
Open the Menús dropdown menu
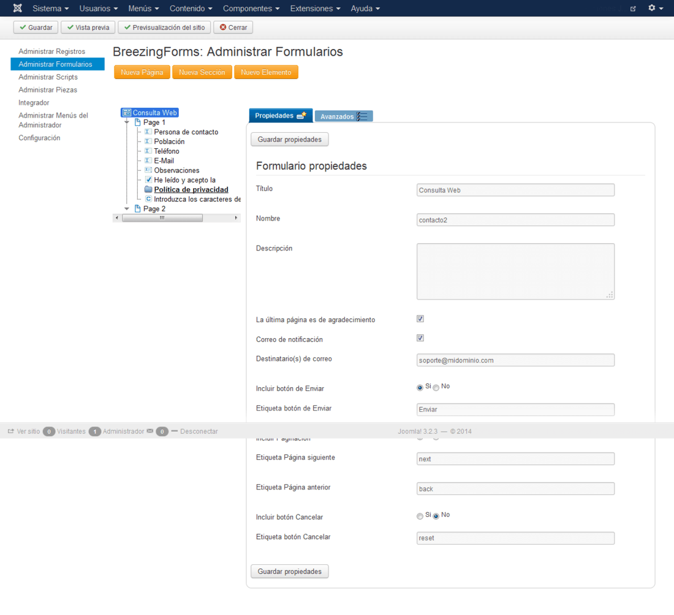tap(143, 8)
